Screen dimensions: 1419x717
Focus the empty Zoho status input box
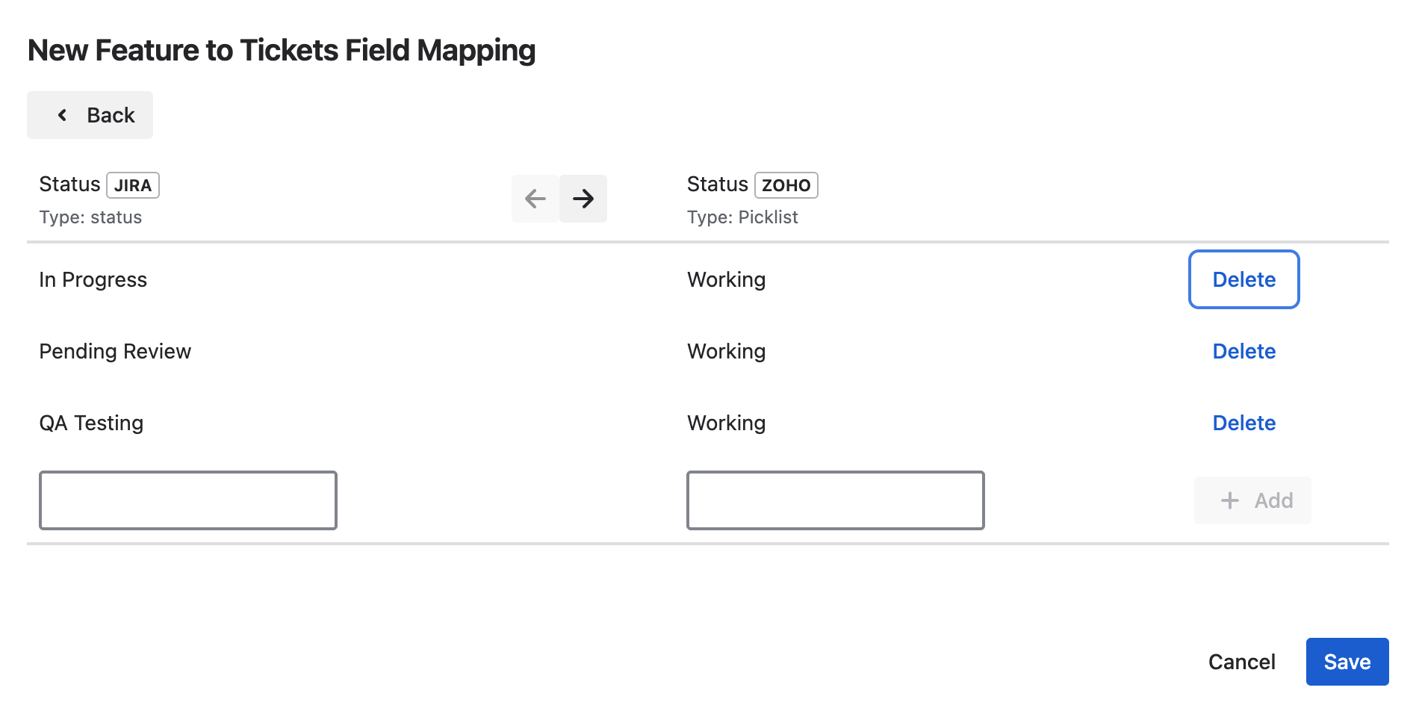835,500
